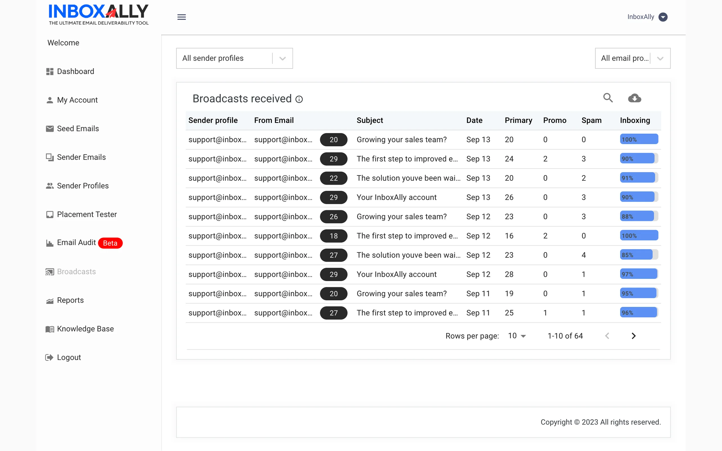Click the Placement Tester icon

click(50, 215)
